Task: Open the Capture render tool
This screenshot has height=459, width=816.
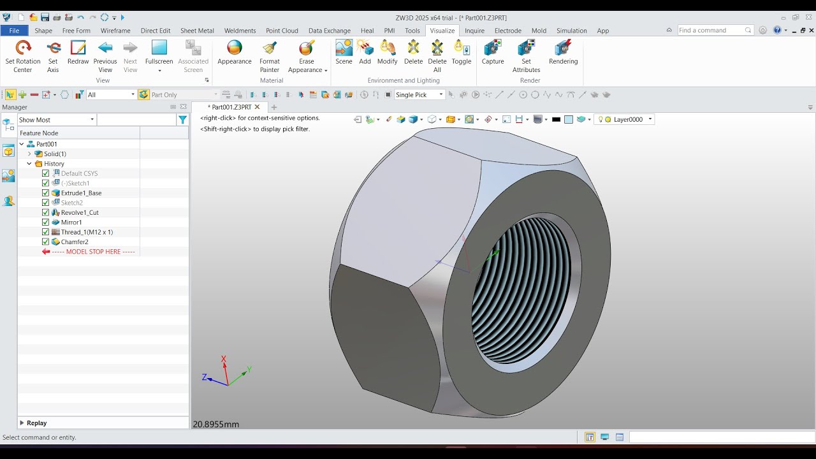Action: point(493,52)
